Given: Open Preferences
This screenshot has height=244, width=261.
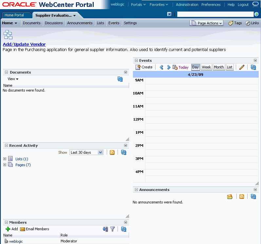Looking at the screenshot, I should (211, 5).
